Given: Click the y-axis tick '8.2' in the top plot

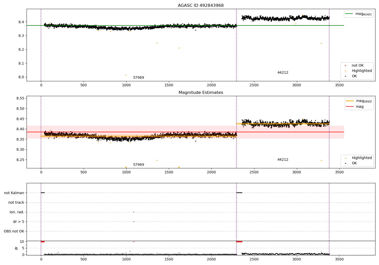Looking at the screenshot, I should 21,49.
